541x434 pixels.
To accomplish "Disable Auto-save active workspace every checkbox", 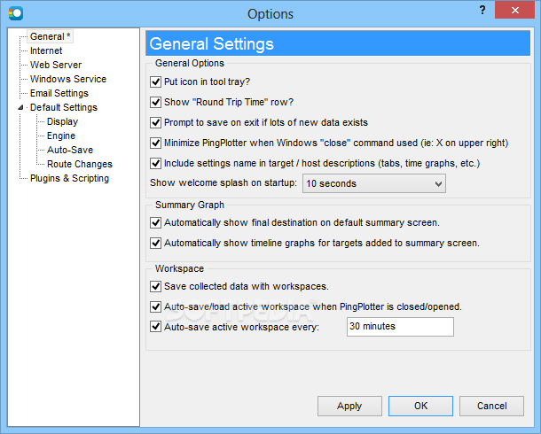I will [155, 327].
